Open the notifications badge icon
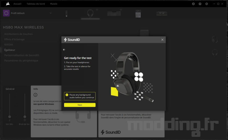The width and height of the screenshot is (228, 140). point(193,4)
